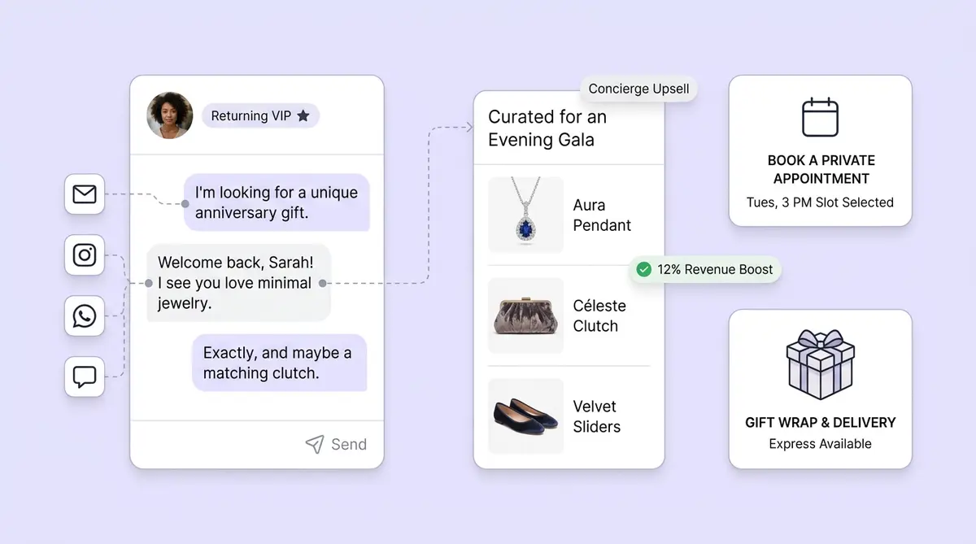Open the Aura Pendant item
The height and width of the screenshot is (544, 976).
click(569, 215)
